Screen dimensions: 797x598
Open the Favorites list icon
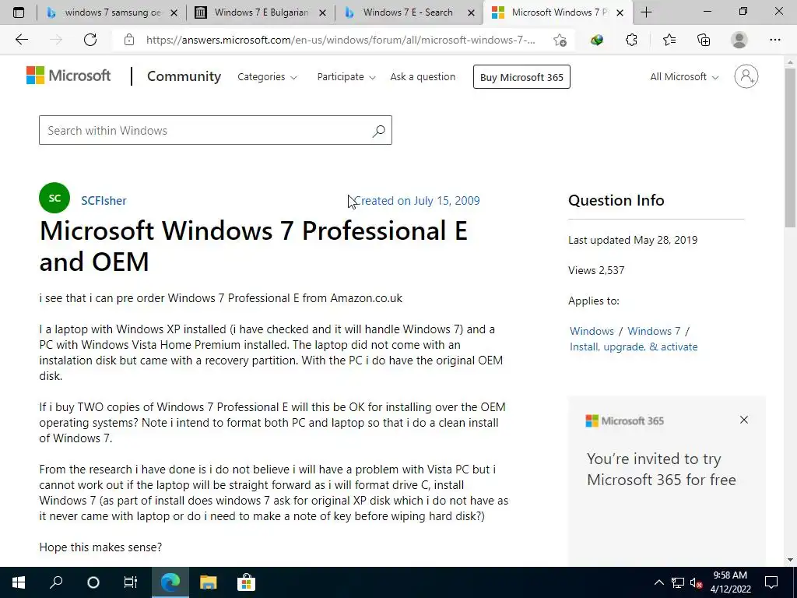pos(669,40)
